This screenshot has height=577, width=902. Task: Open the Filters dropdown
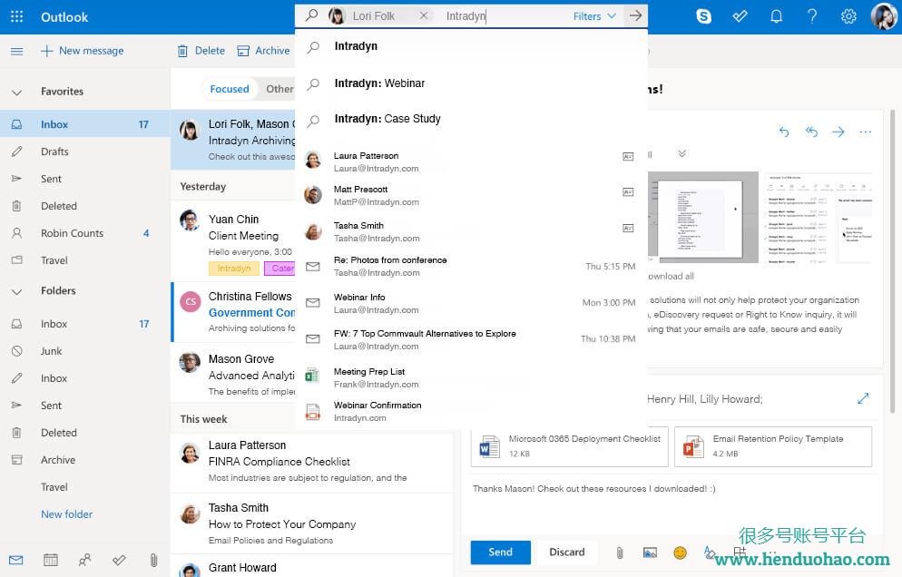[594, 16]
